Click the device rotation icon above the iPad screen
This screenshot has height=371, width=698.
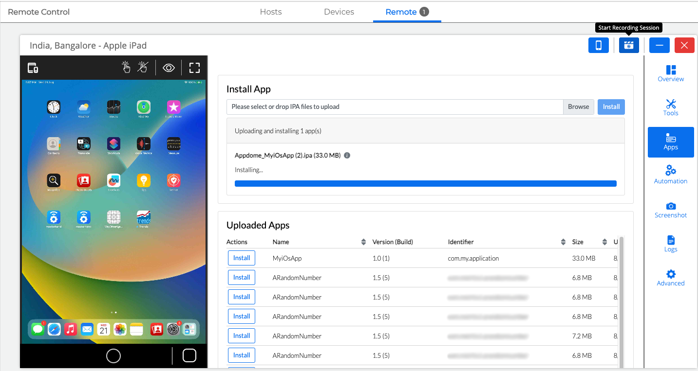(x=32, y=68)
